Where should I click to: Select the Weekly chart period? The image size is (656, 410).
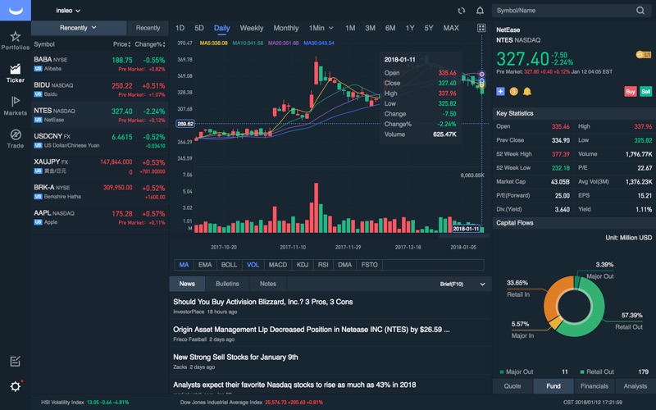click(252, 28)
